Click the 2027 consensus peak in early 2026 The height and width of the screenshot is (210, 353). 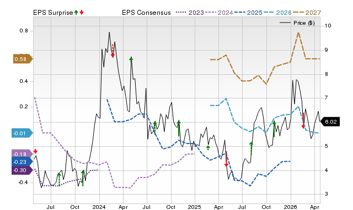[x=298, y=33]
